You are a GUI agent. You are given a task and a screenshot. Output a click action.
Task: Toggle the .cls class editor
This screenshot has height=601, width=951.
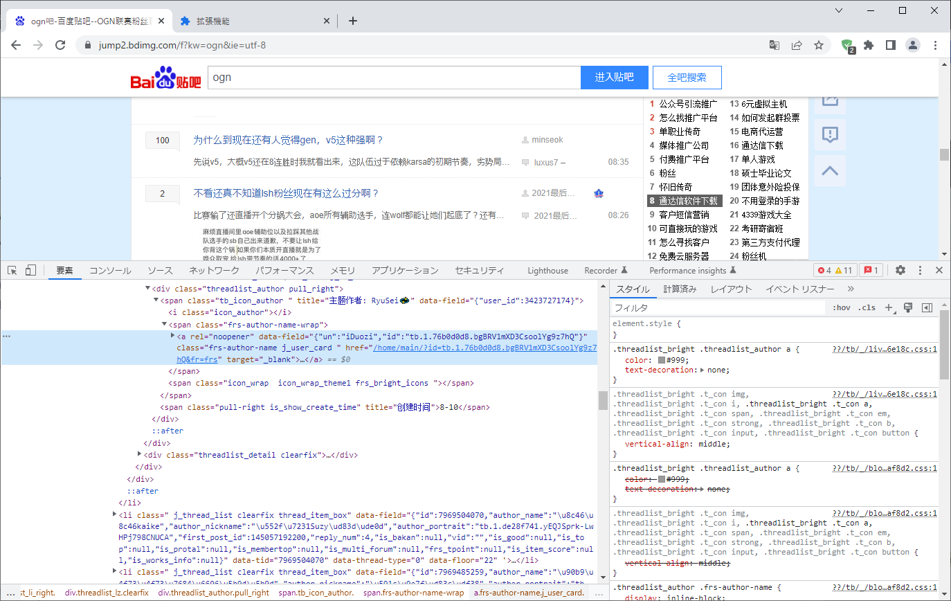pos(867,307)
